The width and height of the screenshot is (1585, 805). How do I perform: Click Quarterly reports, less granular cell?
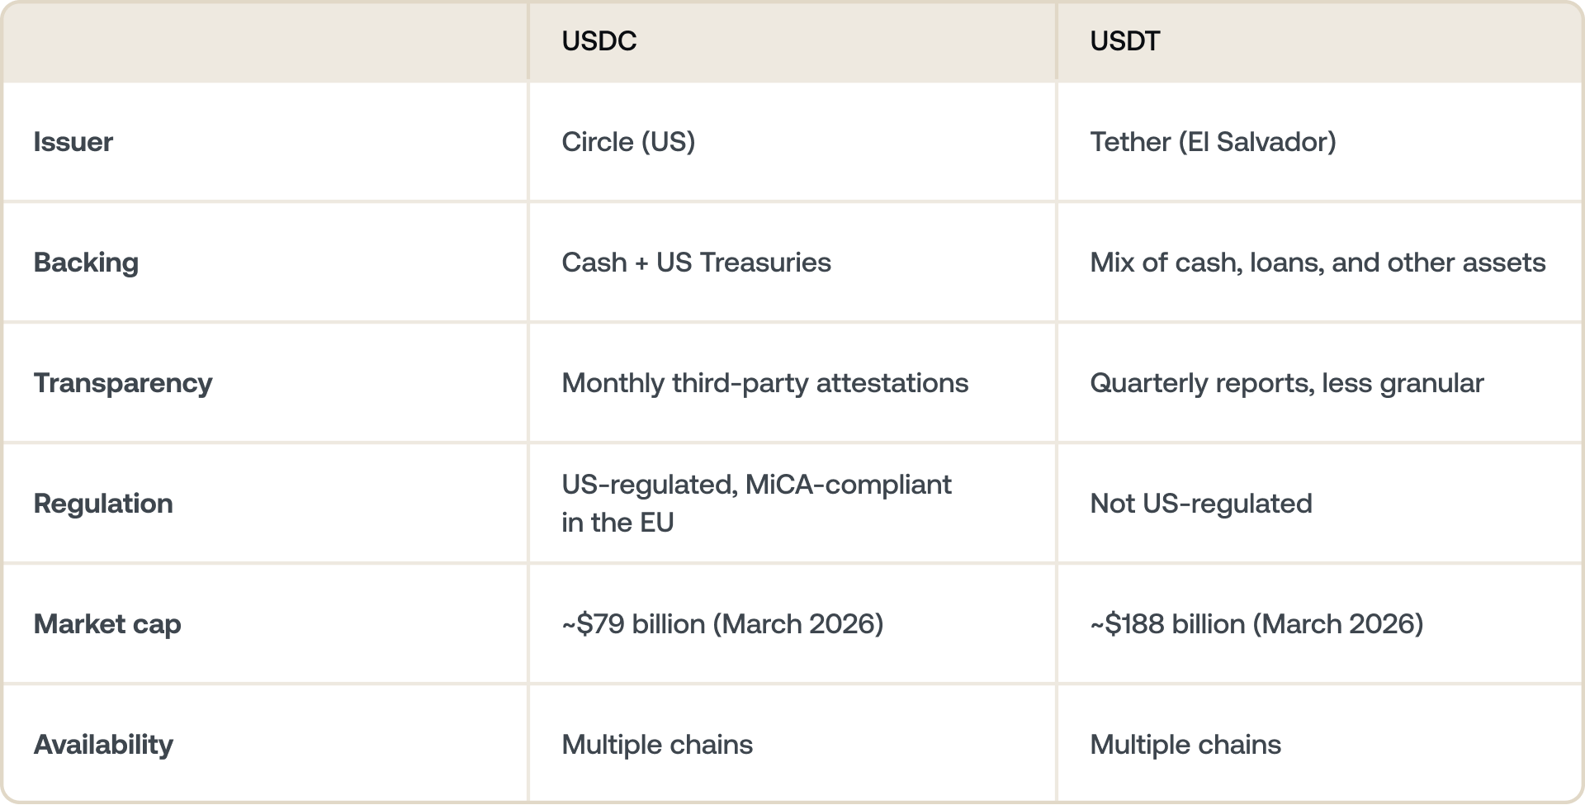(1286, 383)
